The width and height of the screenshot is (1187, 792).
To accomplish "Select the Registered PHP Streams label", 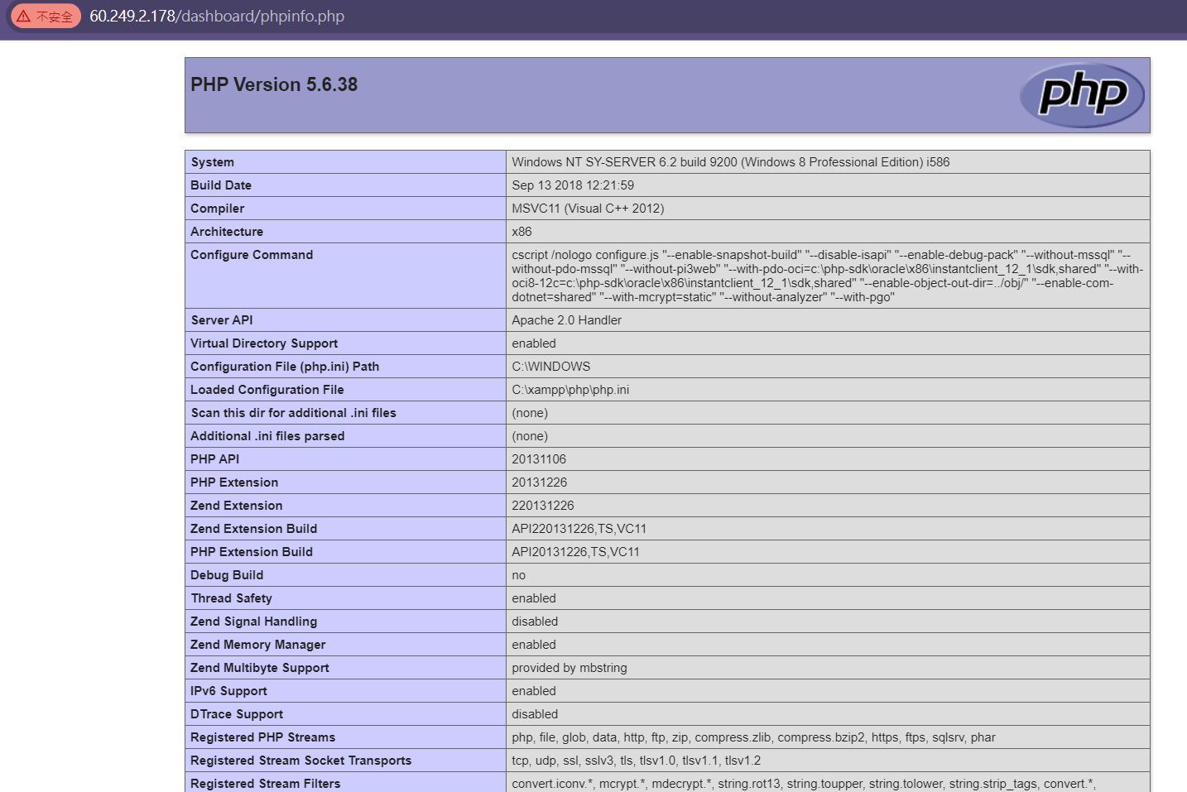I will (263, 737).
